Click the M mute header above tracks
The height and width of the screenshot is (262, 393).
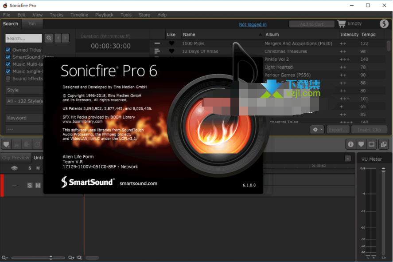tap(38, 168)
